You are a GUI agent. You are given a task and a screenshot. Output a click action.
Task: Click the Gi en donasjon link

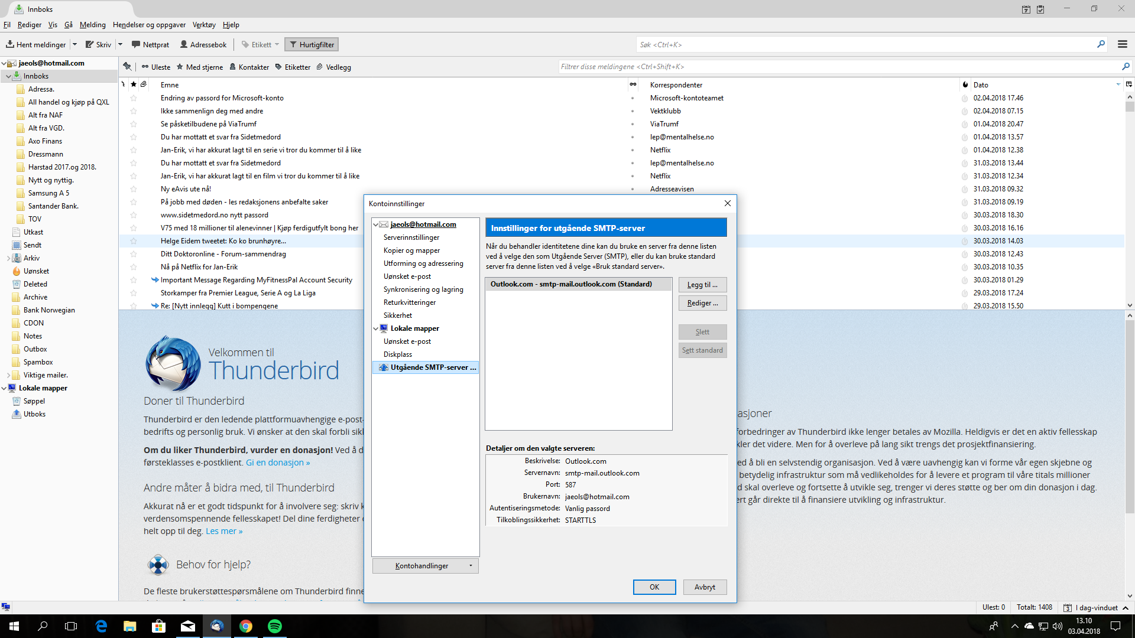pyautogui.click(x=278, y=463)
